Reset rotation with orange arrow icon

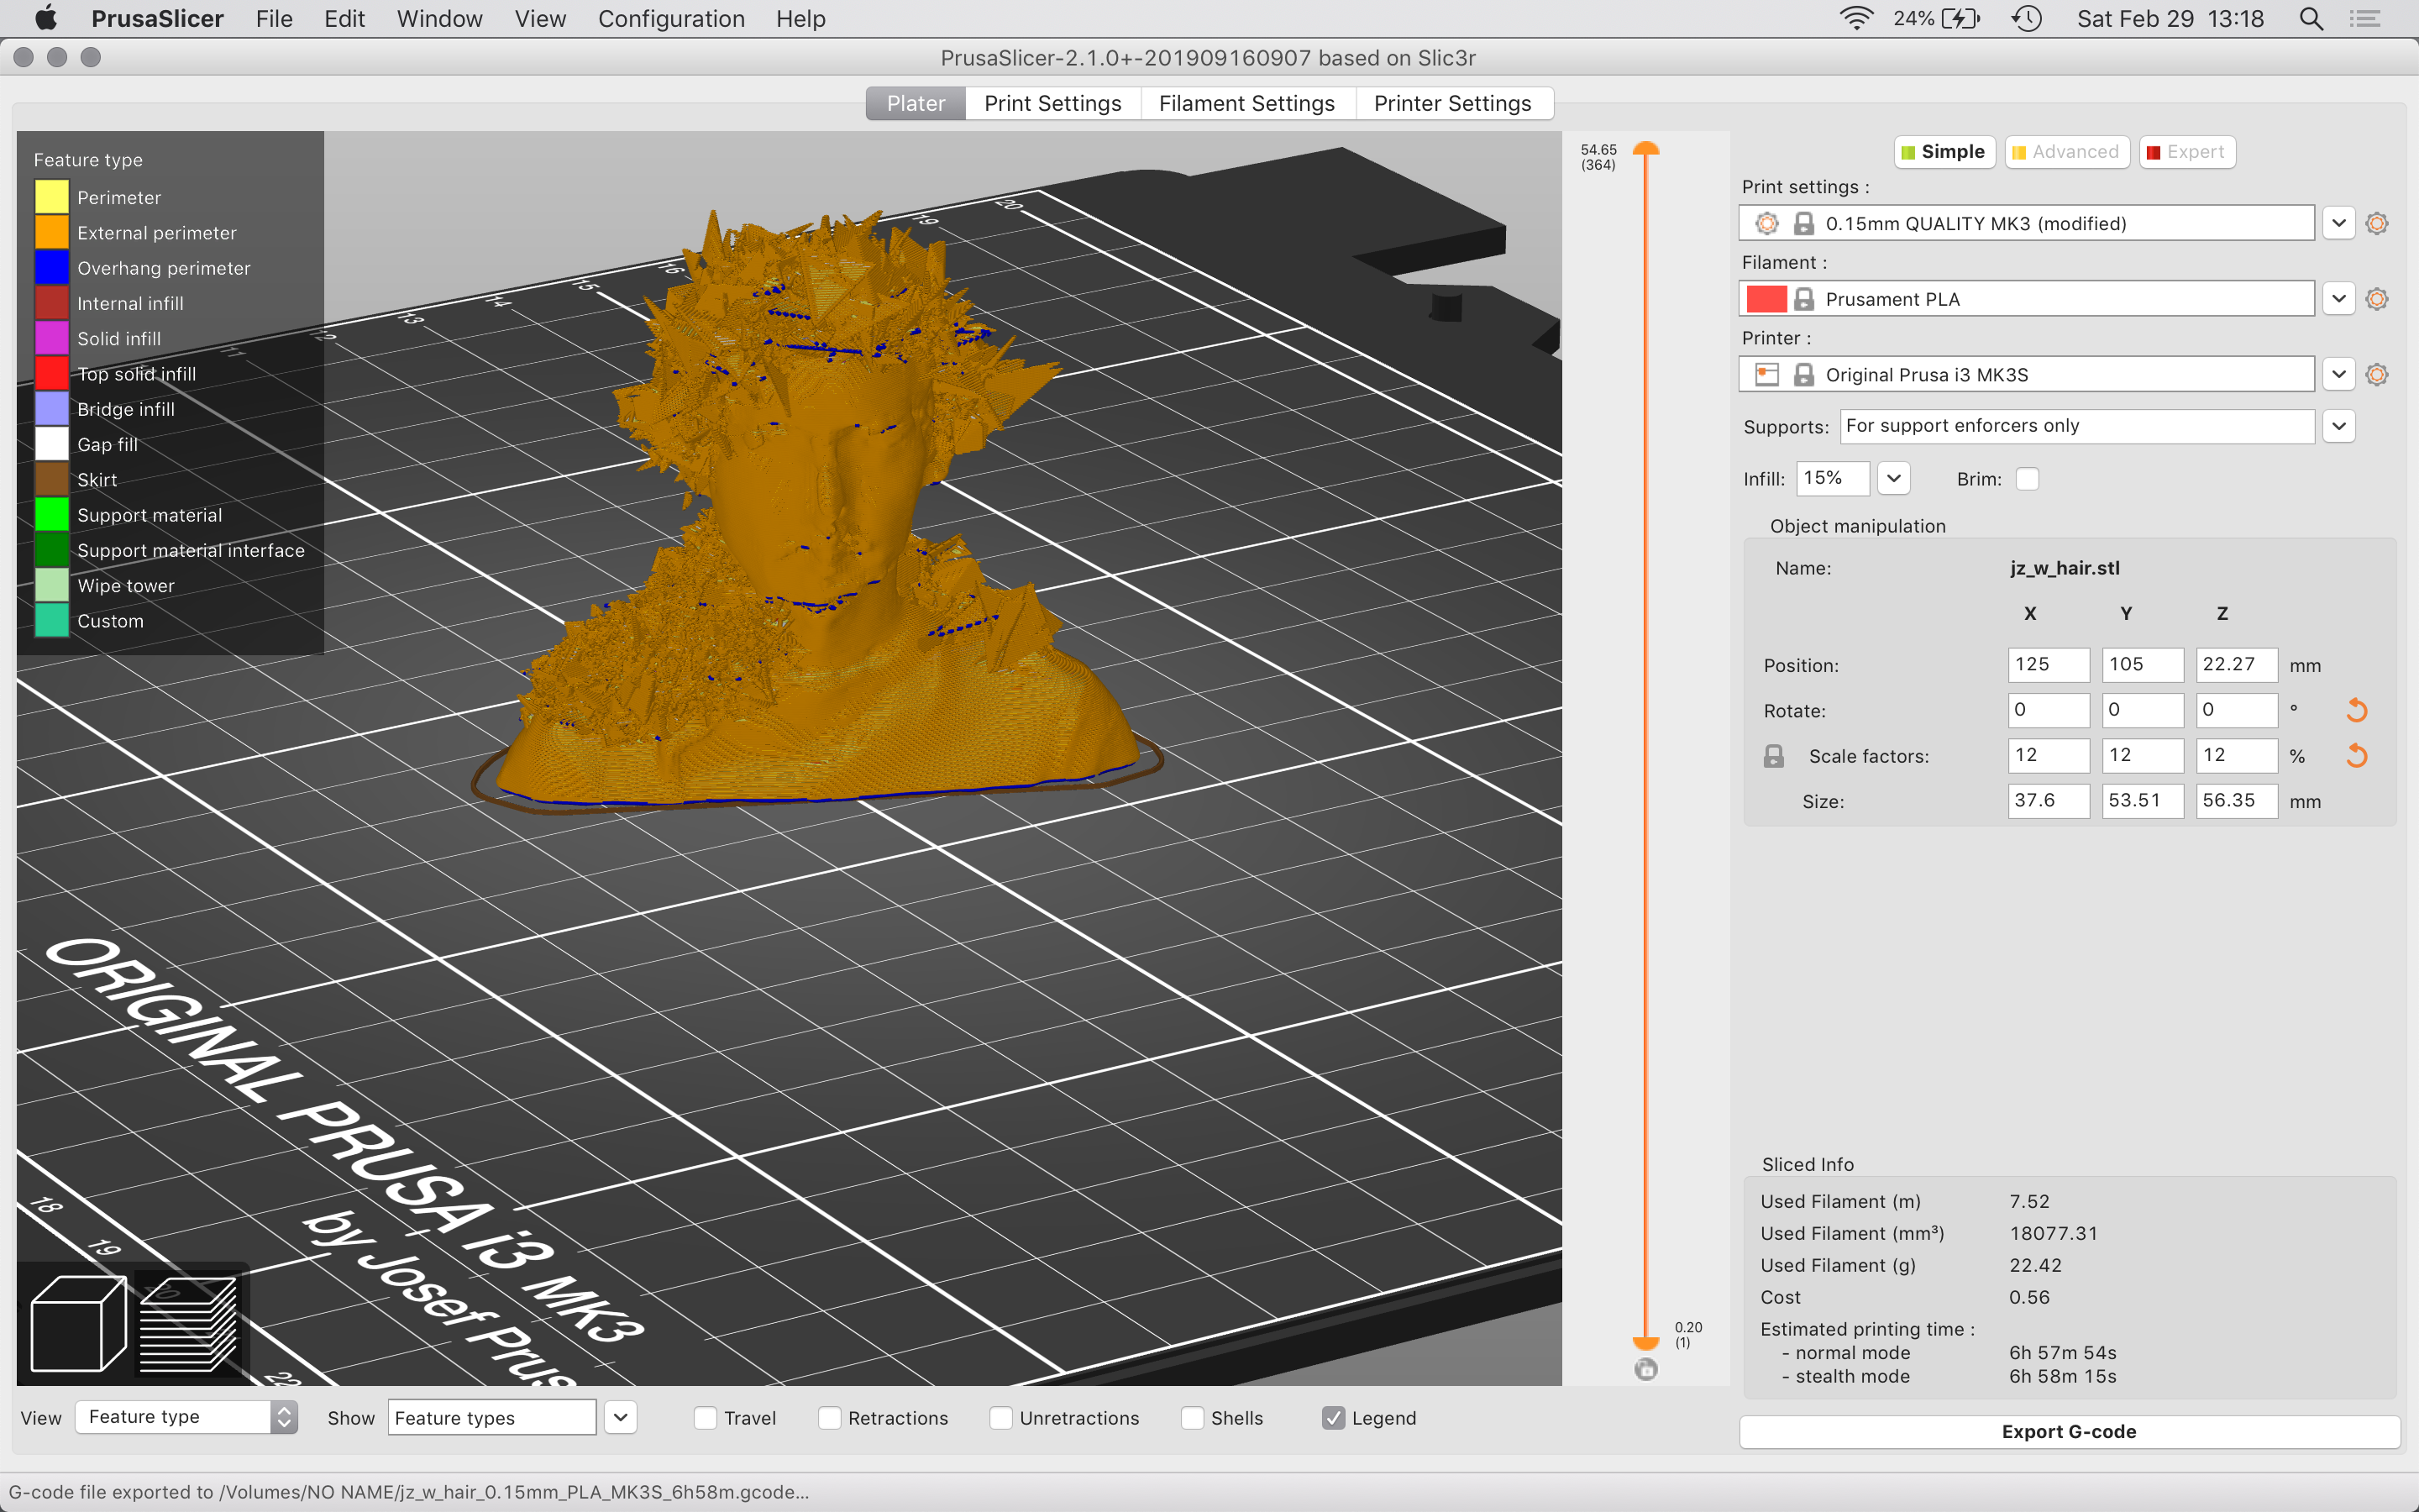point(2356,710)
